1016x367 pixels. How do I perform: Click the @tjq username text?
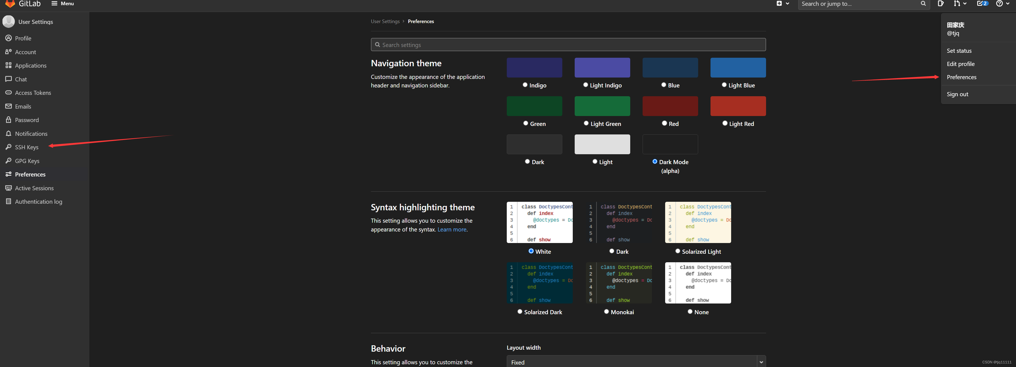coord(953,33)
